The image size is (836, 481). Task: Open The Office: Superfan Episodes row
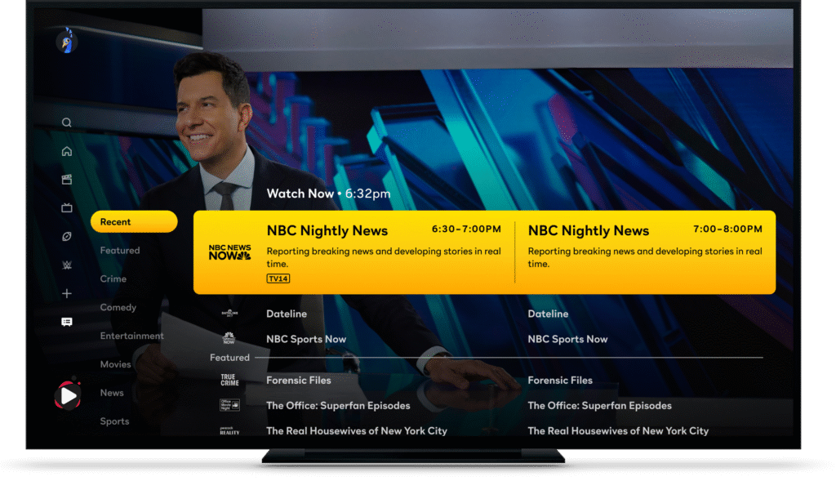coord(337,405)
